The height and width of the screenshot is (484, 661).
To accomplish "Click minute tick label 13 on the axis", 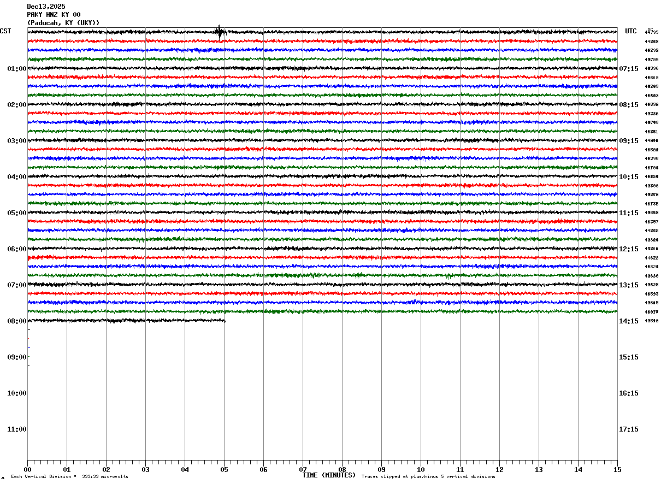I will pyautogui.click(x=539, y=470).
